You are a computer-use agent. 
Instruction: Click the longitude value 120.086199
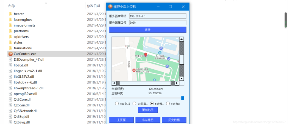(156, 89)
